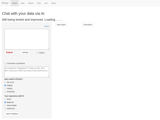Switch to the Report tab
160x120 pixels.
tap(31, 3)
